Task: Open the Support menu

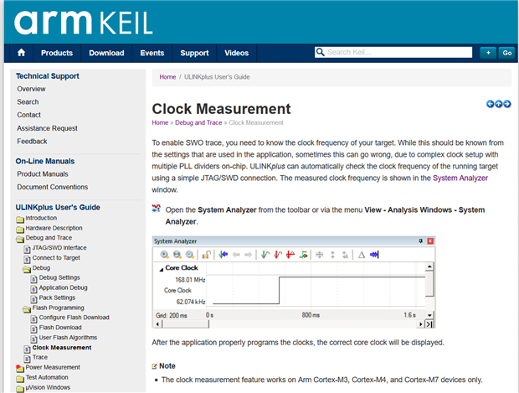Action: pyautogui.click(x=194, y=53)
